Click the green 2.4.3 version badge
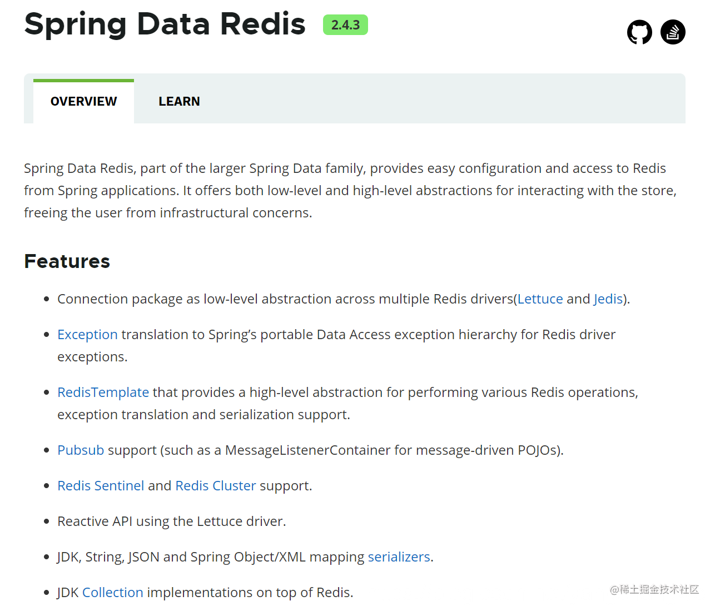 coord(345,25)
